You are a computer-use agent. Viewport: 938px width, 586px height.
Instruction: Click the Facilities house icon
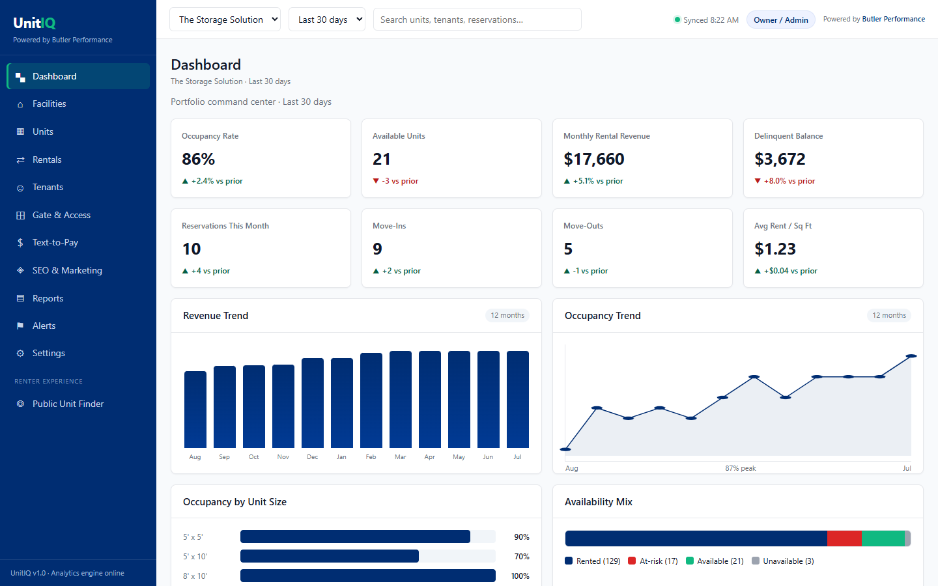coord(20,104)
